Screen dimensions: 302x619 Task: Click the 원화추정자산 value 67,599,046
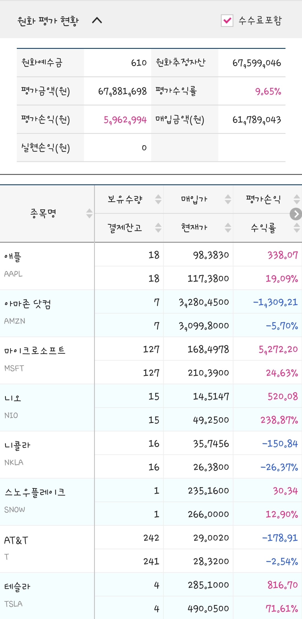(257, 63)
